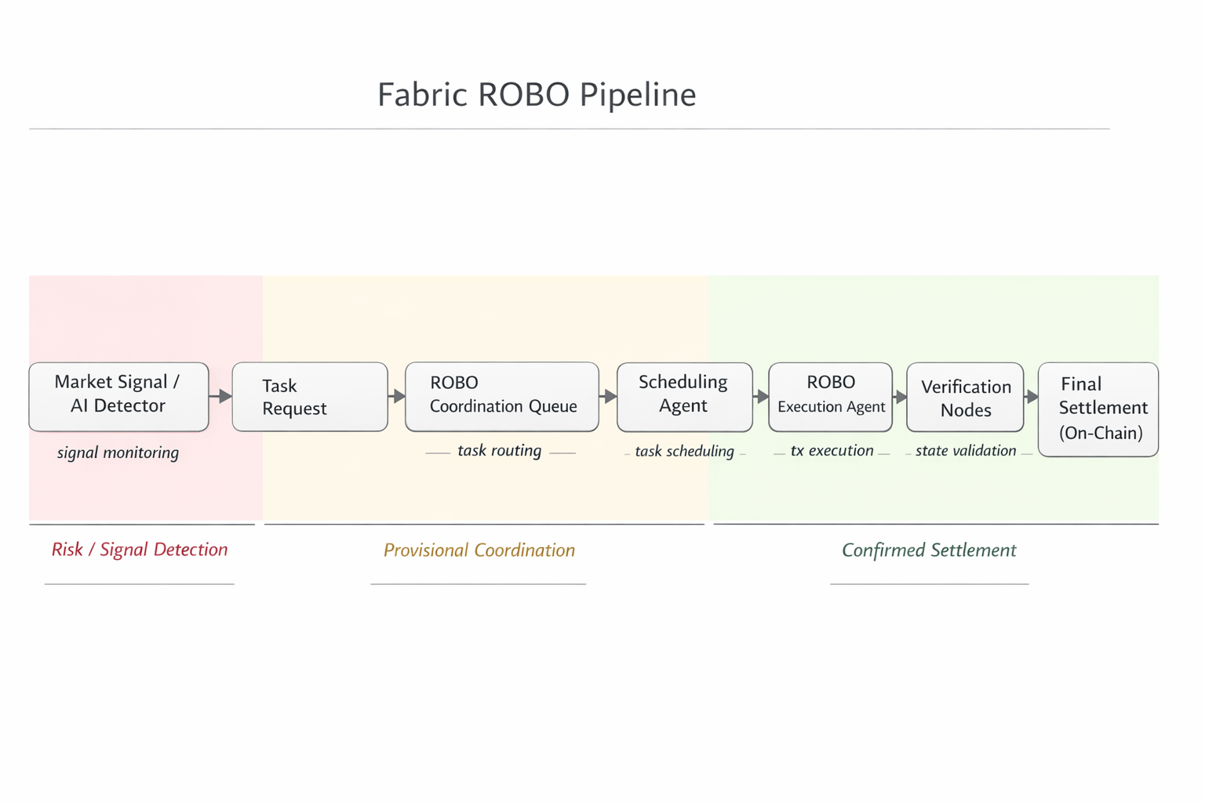The image size is (1205, 803).
Task: Click the ROBO Execution Agent box
Action: coord(830,397)
